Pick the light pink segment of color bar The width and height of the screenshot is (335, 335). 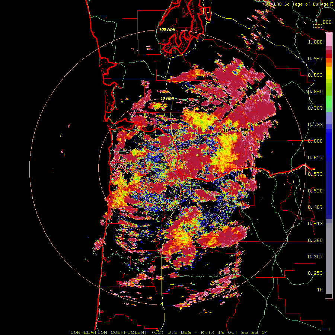tap(329, 40)
